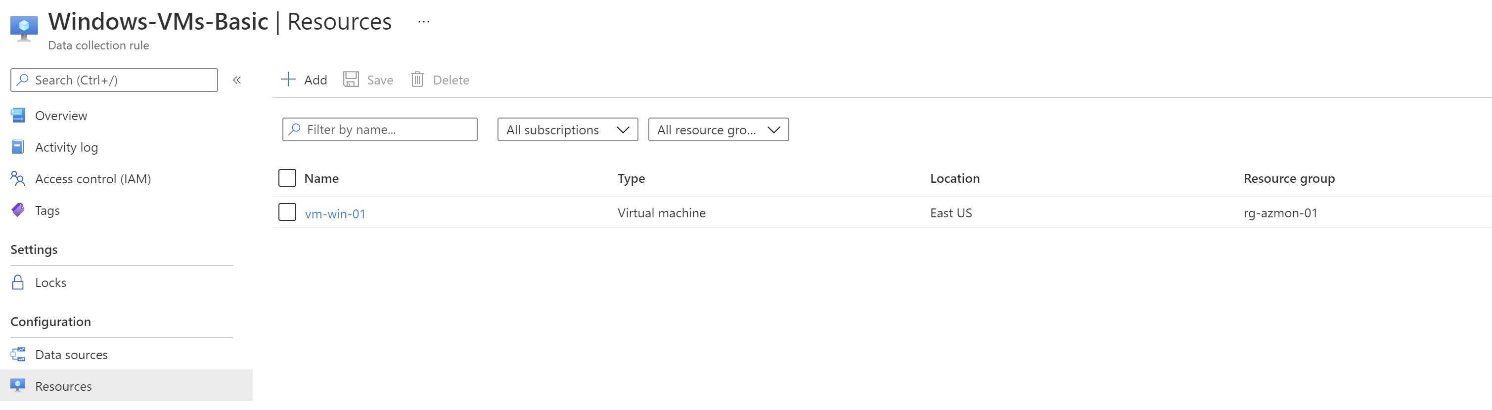The height and width of the screenshot is (410, 1492).
Task: Click the Virtual machine type cell
Action: click(662, 213)
